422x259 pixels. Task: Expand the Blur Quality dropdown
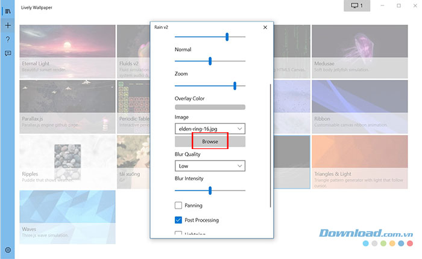coord(210,166)
